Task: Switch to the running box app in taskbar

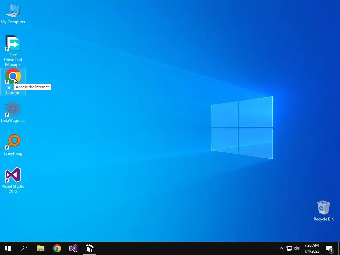Action: click(x=90, y=248)
